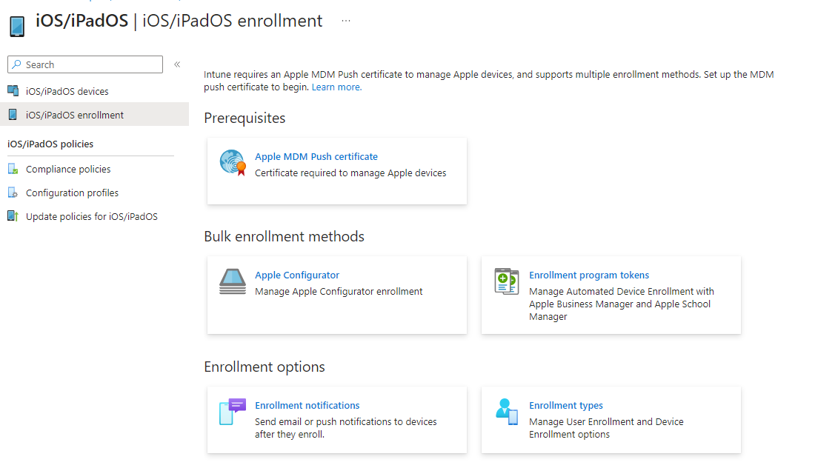Click the Configuration profiles gear icon
Viewport: 818px width, 468px height.
13,192
